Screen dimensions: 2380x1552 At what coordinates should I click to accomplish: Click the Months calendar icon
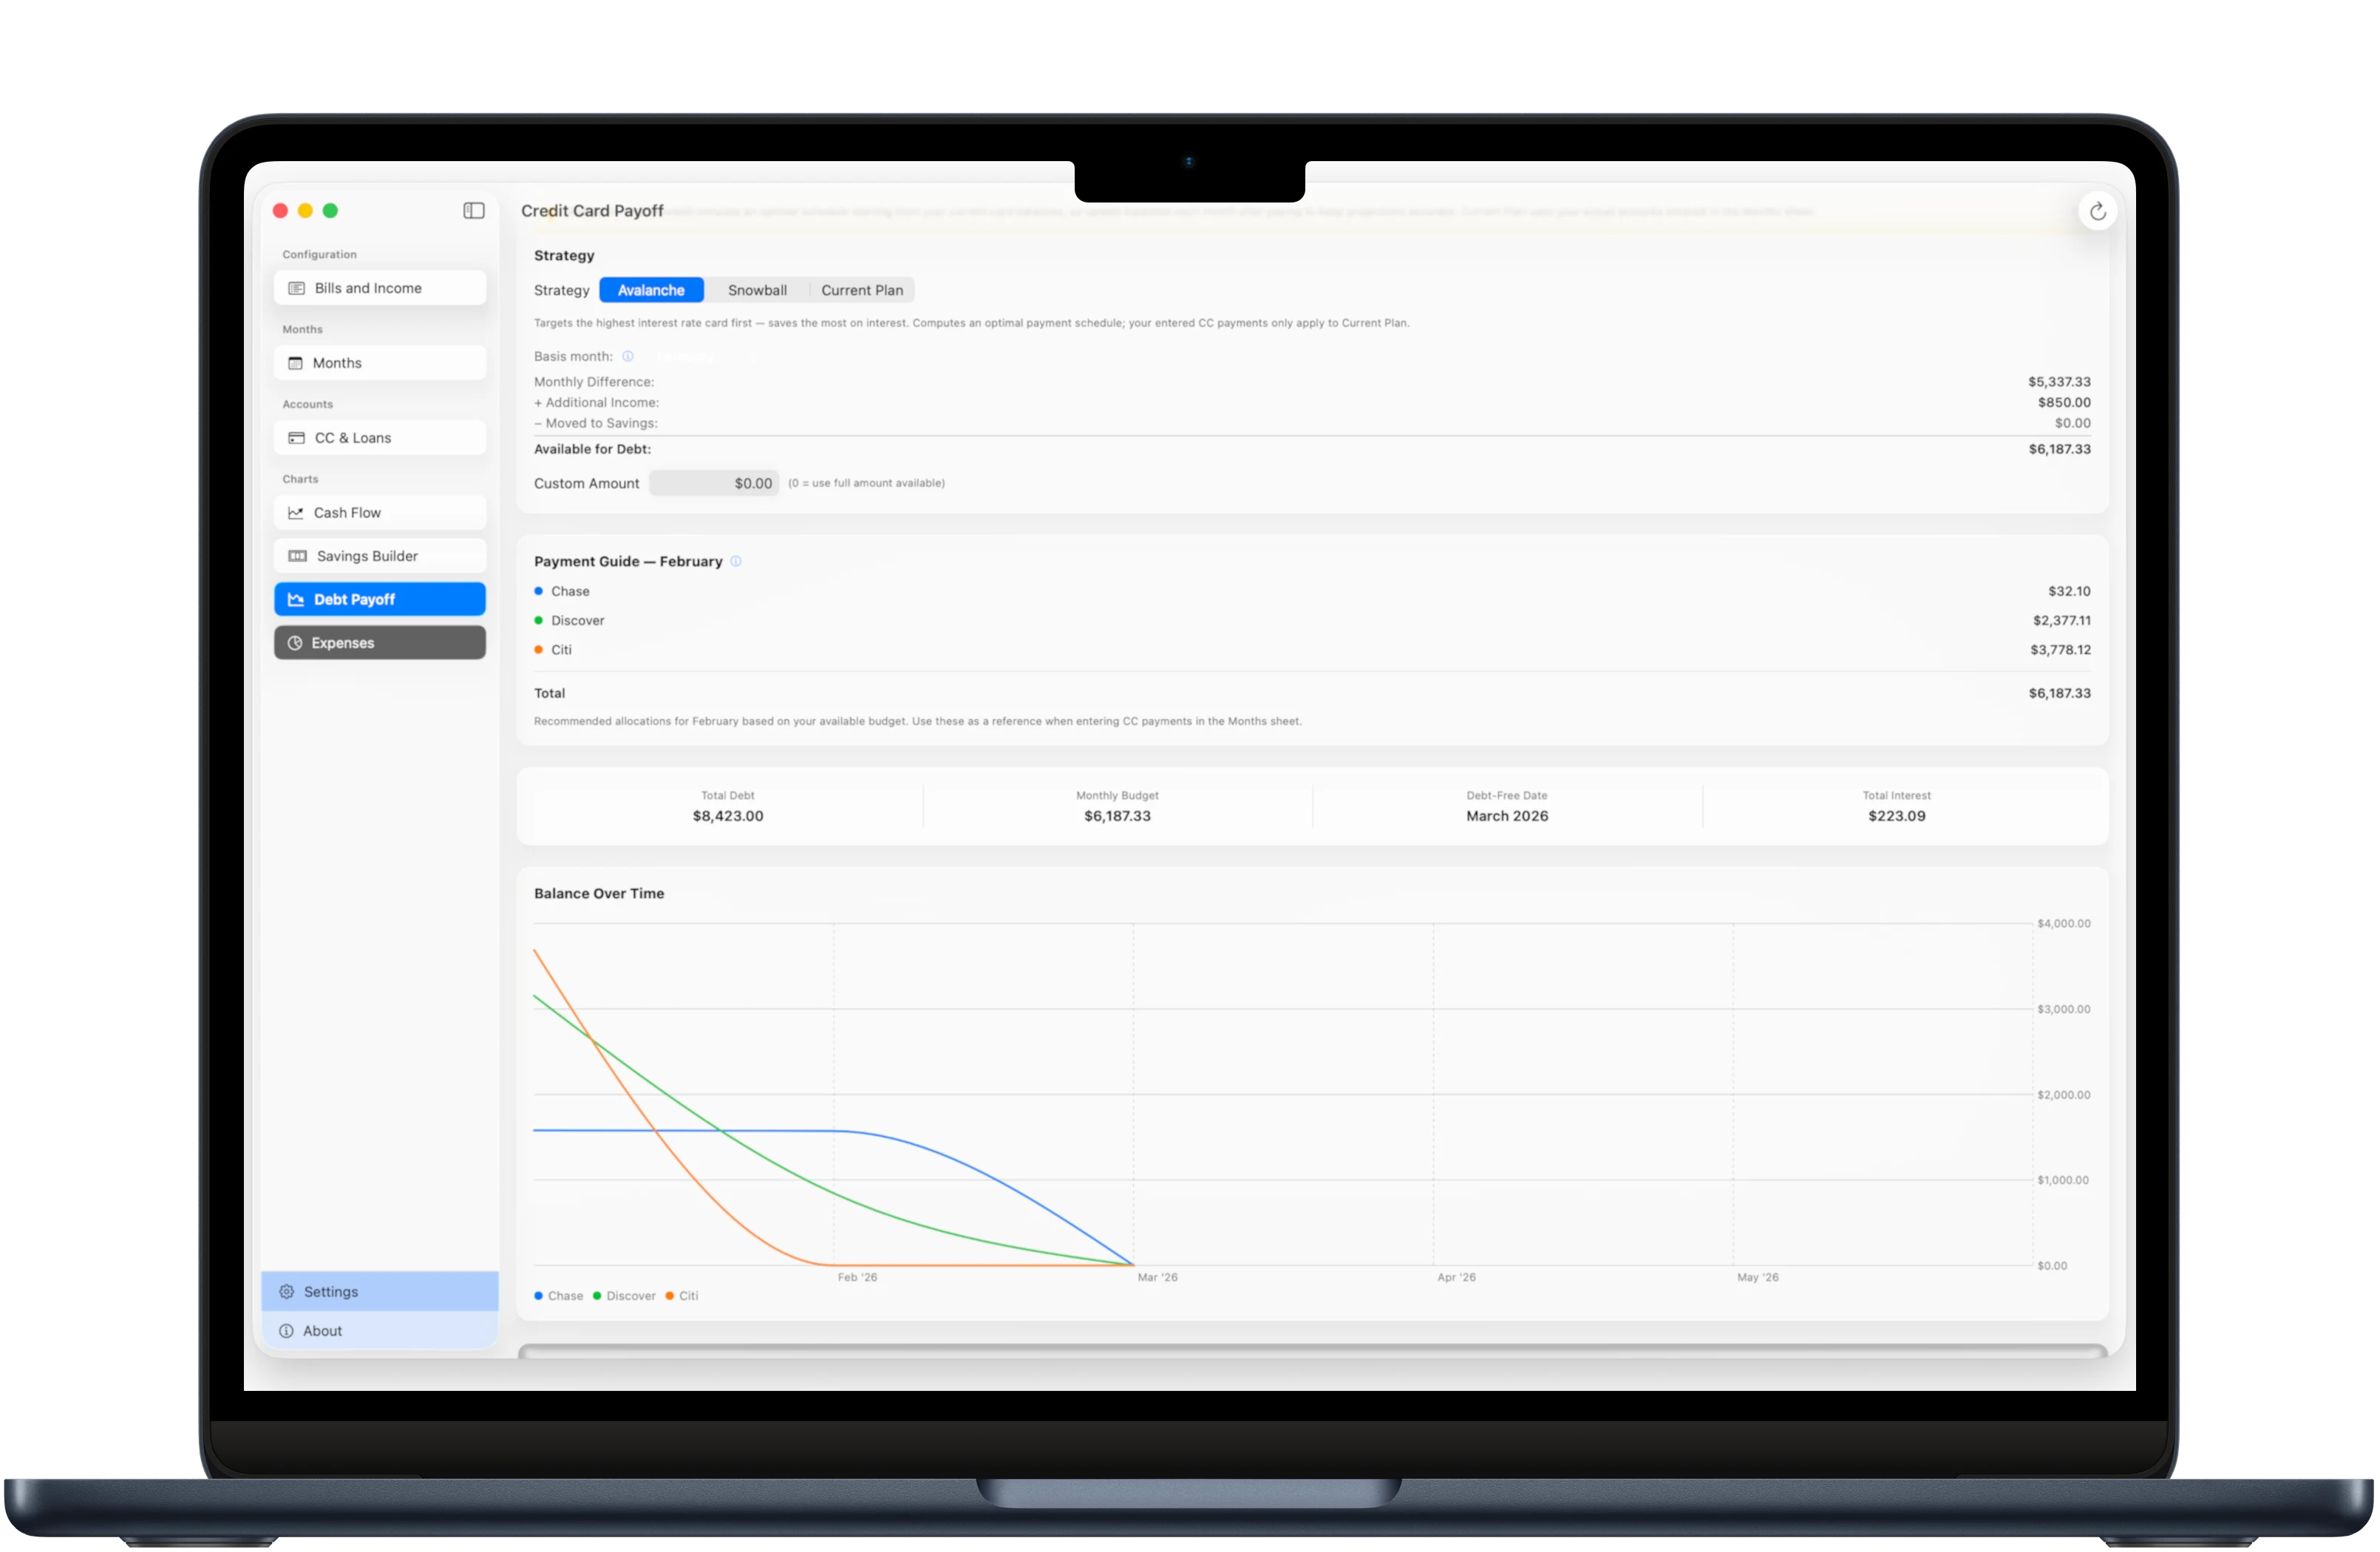click(x=295, y=363)
